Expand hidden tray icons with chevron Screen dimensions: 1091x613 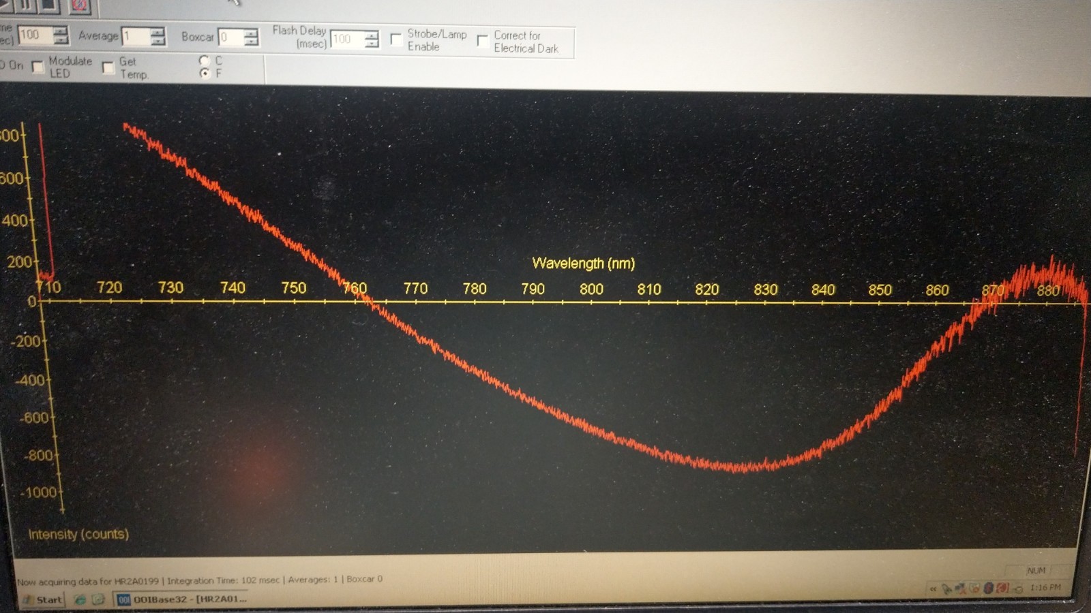tap(933, 589)
